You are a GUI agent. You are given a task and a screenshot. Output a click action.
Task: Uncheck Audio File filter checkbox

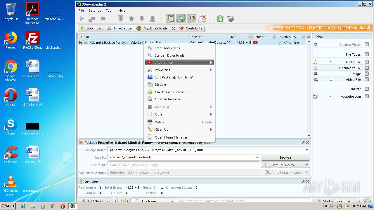(367, 62)
